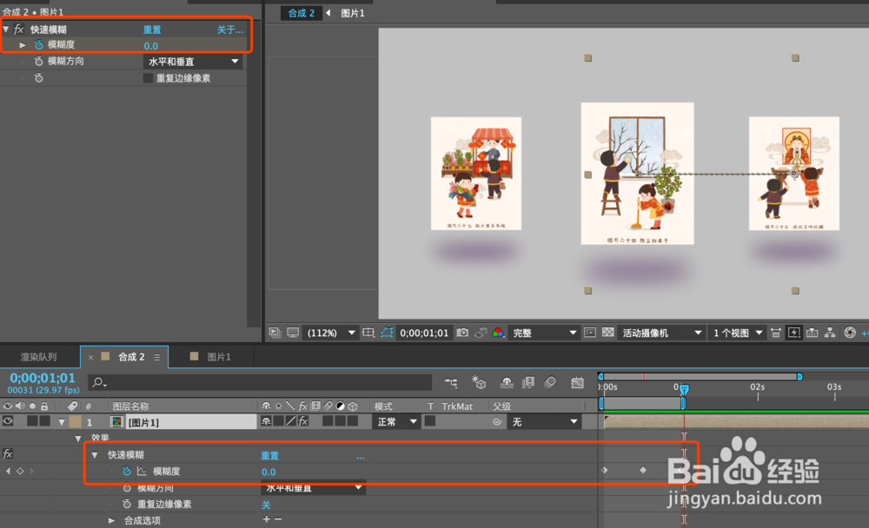Expand the 合成选项 group
869x528 pixels.
111,520
